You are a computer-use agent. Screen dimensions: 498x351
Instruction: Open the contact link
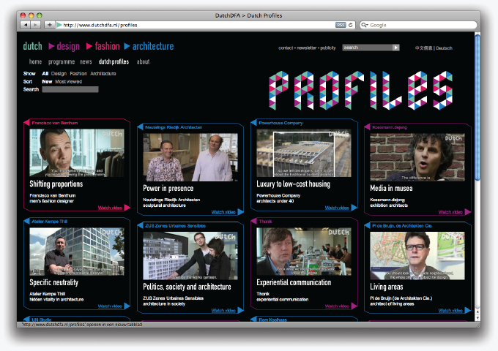(x=286, y=48)
